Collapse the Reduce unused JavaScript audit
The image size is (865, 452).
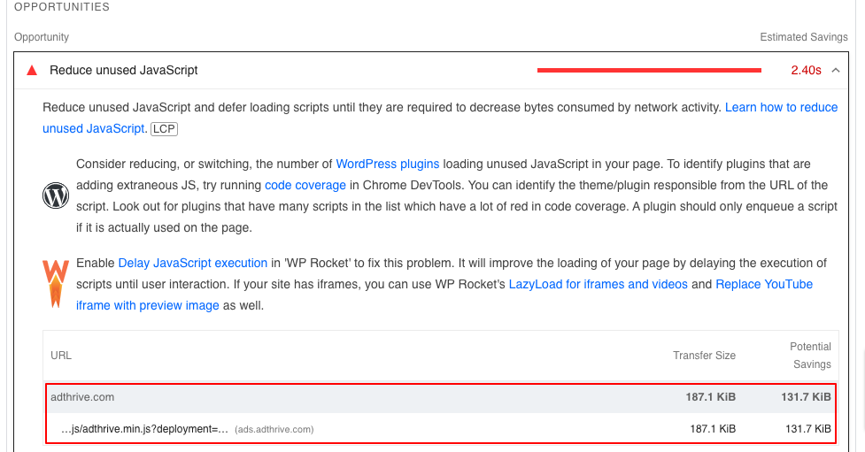(836, 70)
